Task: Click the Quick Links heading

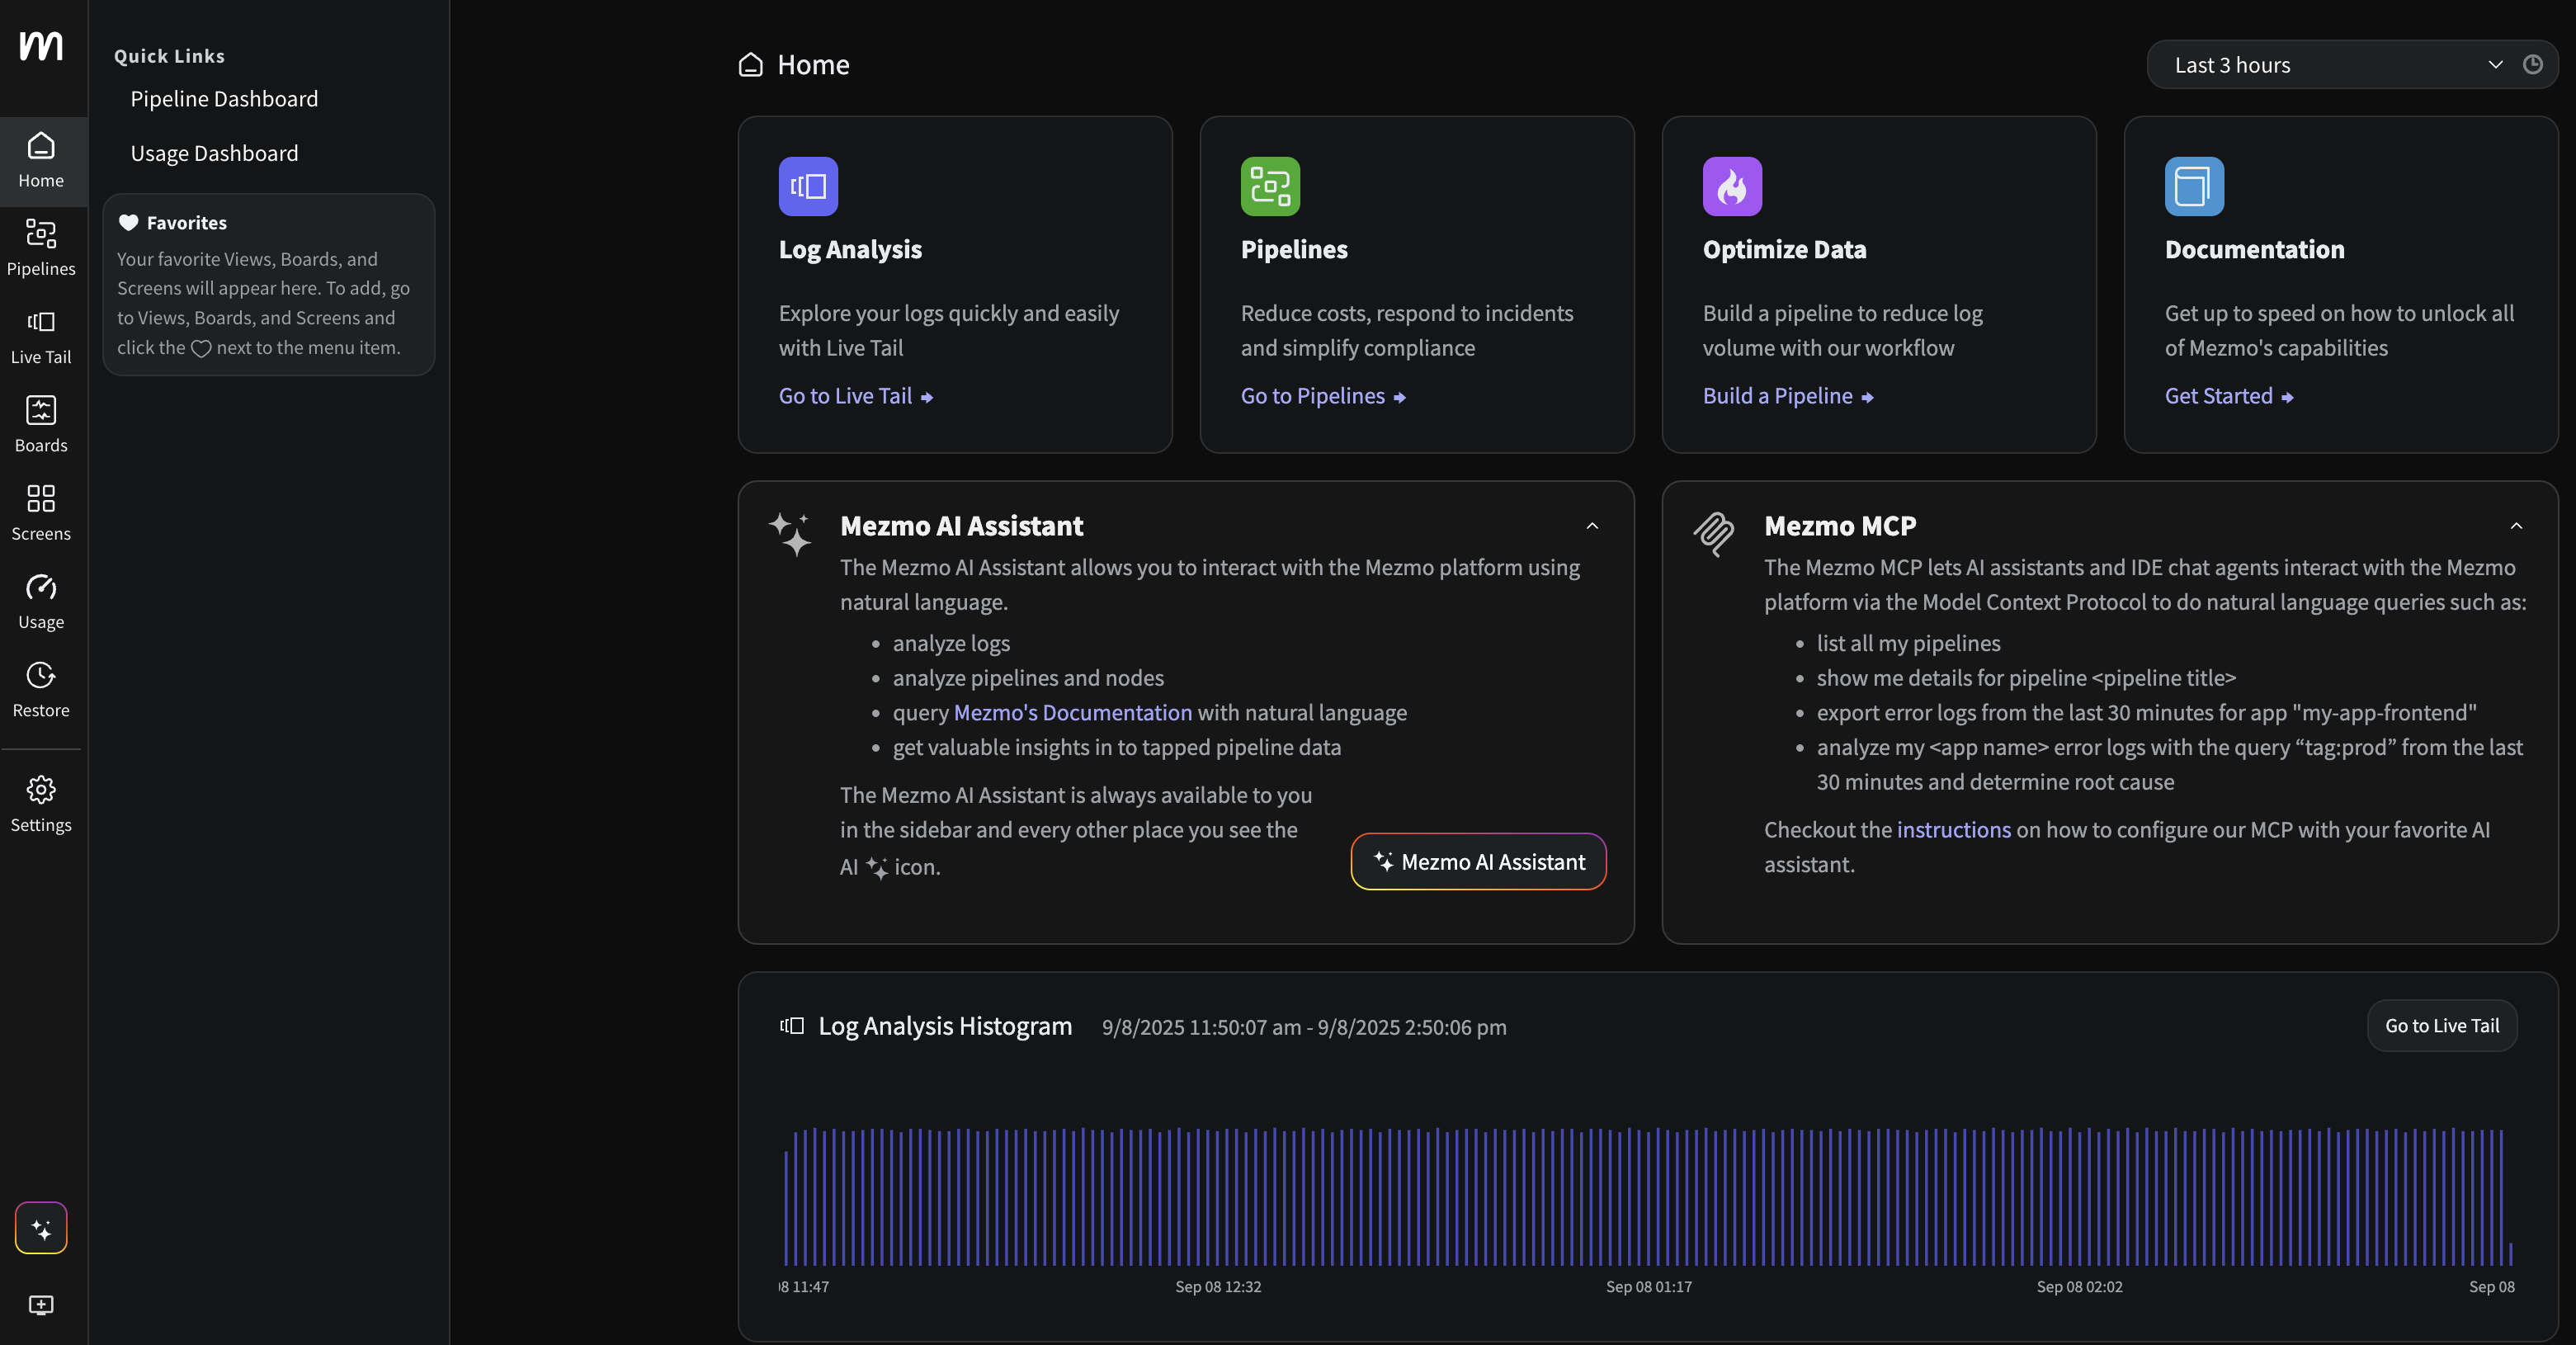Action: click(169, 56)
